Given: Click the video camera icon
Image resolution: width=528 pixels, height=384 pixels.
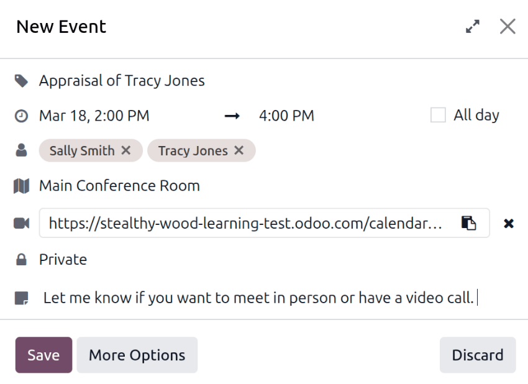Looking at the screenshot, I should [x=22, y=224].
